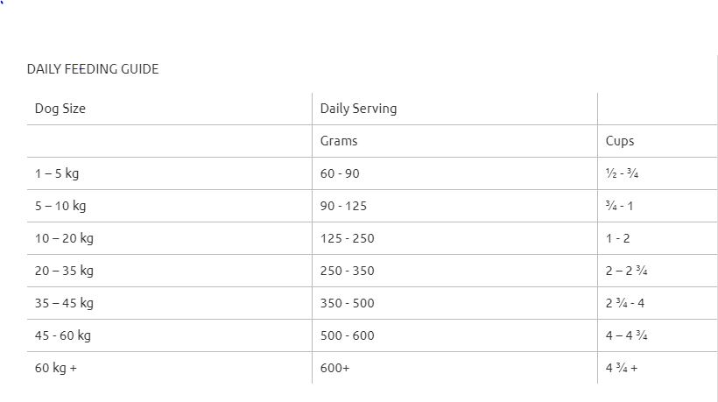The width and height of the screenshot is (718, 402).
Task: Select the 1 – 5 kg dog size cell
Action: [57, 173]
